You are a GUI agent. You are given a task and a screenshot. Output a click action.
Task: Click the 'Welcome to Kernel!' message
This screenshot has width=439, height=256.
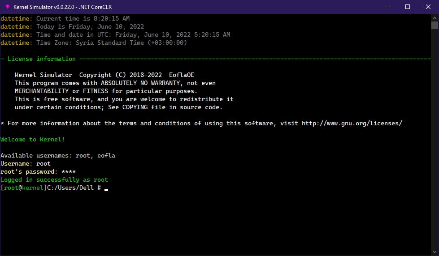coord(33,140)
